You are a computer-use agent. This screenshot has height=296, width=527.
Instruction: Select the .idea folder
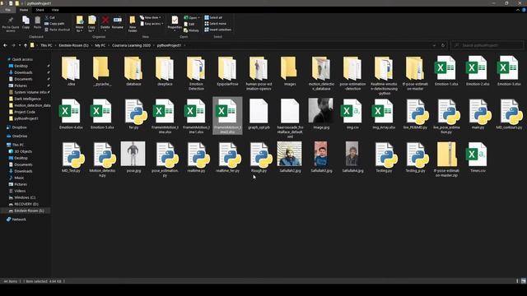[x=71, y=72]
